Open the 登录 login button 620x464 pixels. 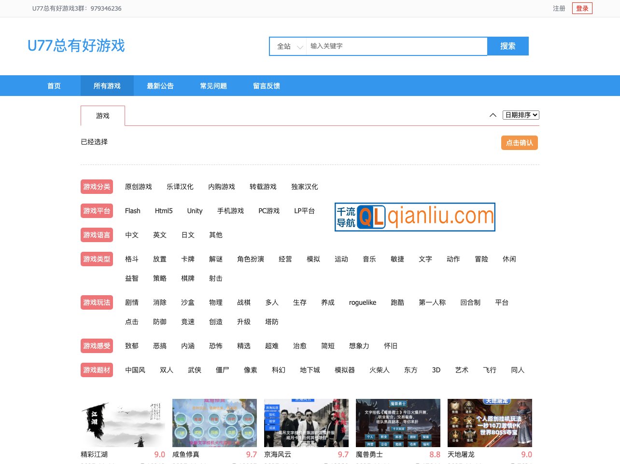[x=582, y=8]
